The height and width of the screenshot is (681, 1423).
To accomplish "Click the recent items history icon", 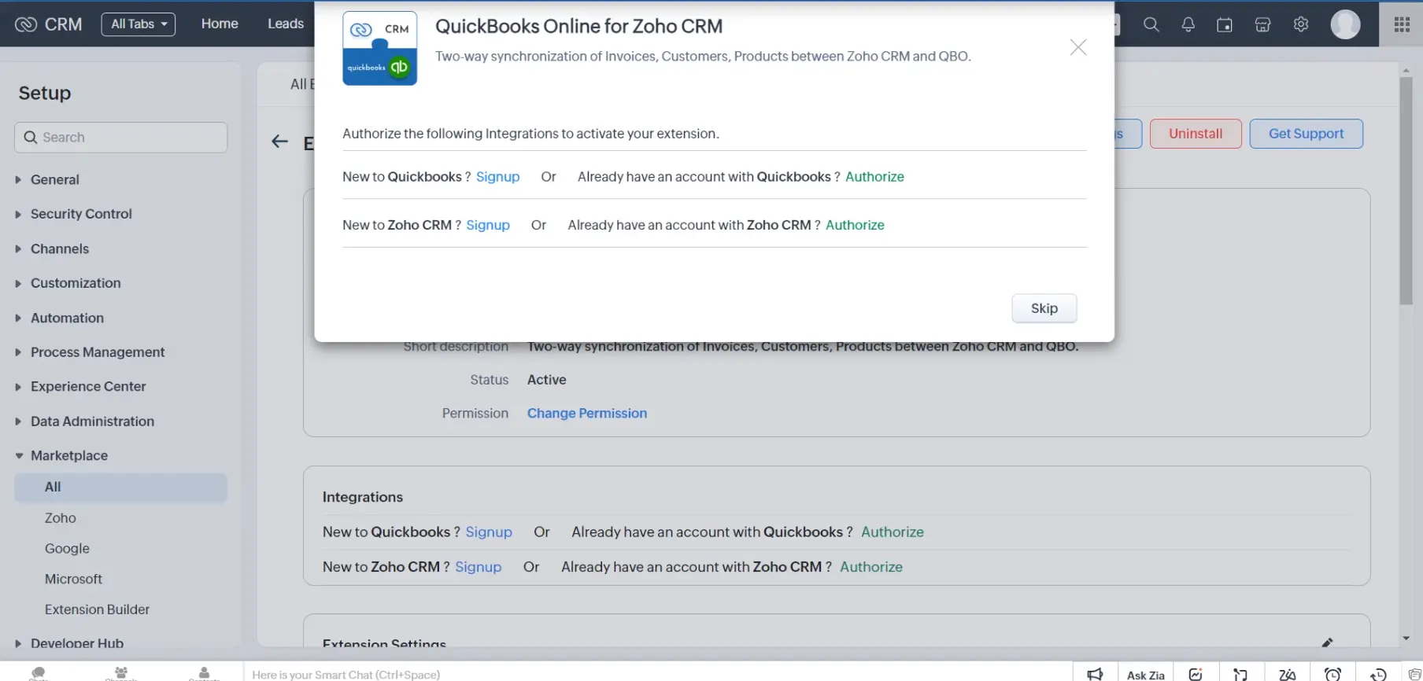I will (x=1378, y=674).
